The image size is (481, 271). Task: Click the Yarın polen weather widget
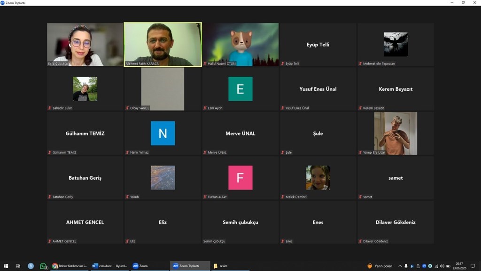380,266
